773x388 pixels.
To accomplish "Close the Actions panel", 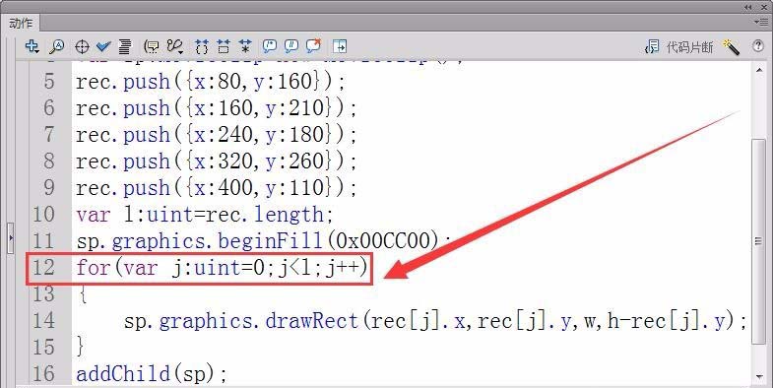I will pyautogui.click(x=762, y=7).
